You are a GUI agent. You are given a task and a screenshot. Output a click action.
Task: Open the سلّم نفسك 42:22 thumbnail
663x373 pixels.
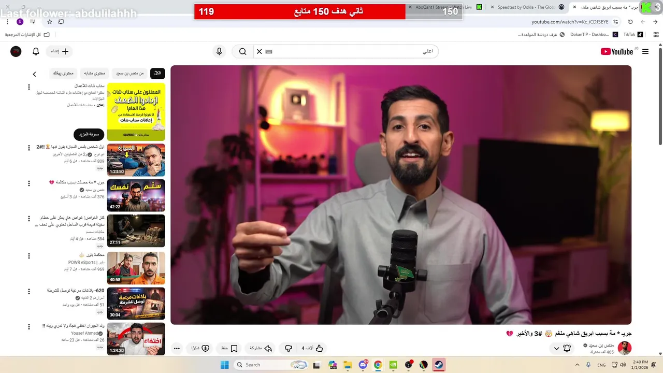click(x=136, y=196)
